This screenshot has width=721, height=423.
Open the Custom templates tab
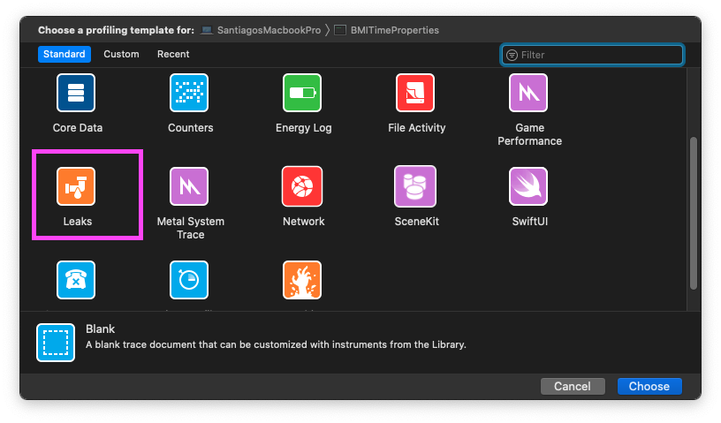(x=121, y=54)
